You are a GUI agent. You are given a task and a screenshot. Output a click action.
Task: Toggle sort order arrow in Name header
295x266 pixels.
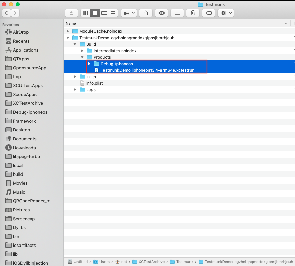tap(286, 23)
